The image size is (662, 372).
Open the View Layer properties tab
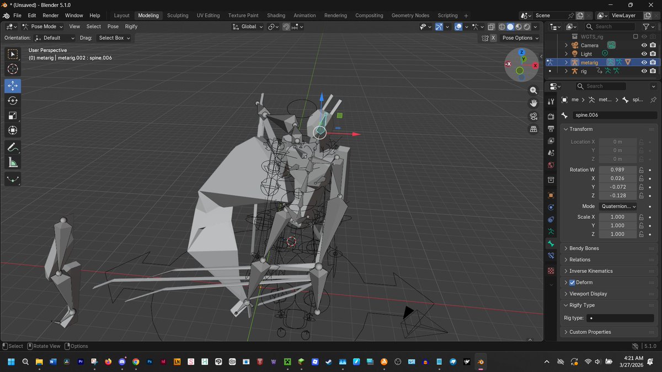pos(551,141)
